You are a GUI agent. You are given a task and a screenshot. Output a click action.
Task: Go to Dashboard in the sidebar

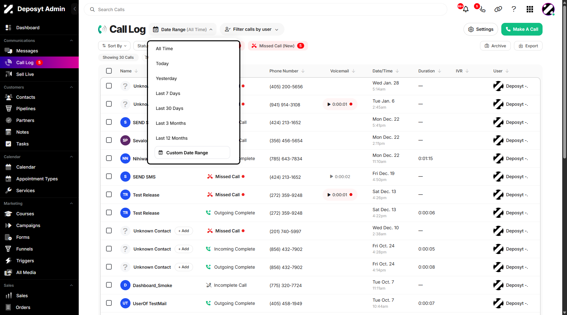tap(39, 28)
